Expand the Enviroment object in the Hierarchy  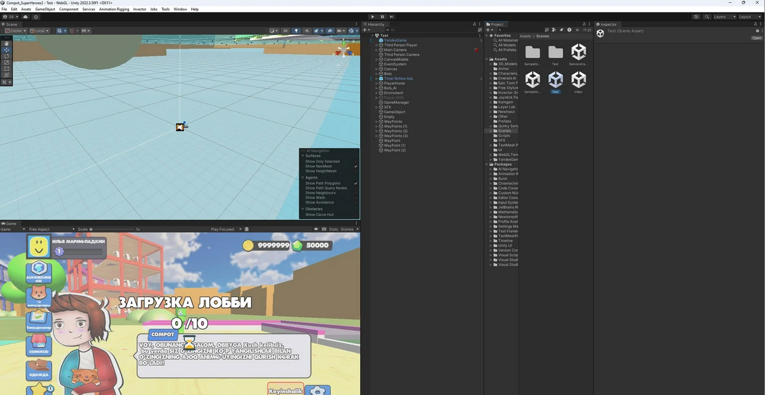point(377,93)
